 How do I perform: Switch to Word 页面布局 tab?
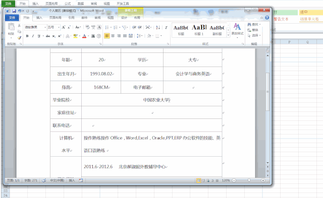(55, 18)
